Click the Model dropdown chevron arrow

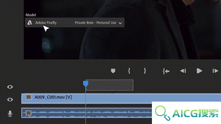120,23
